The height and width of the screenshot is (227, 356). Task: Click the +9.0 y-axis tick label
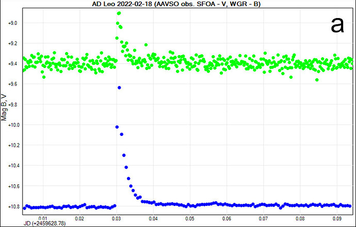click(13, 23)
